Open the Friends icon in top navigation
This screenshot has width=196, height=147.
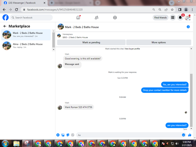point(96,18)
